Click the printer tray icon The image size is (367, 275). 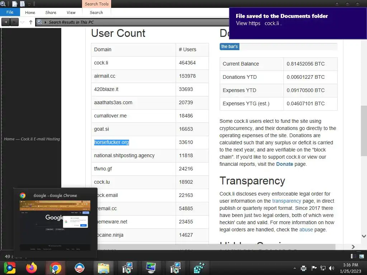pyautogui.click(x=304, y=268)
